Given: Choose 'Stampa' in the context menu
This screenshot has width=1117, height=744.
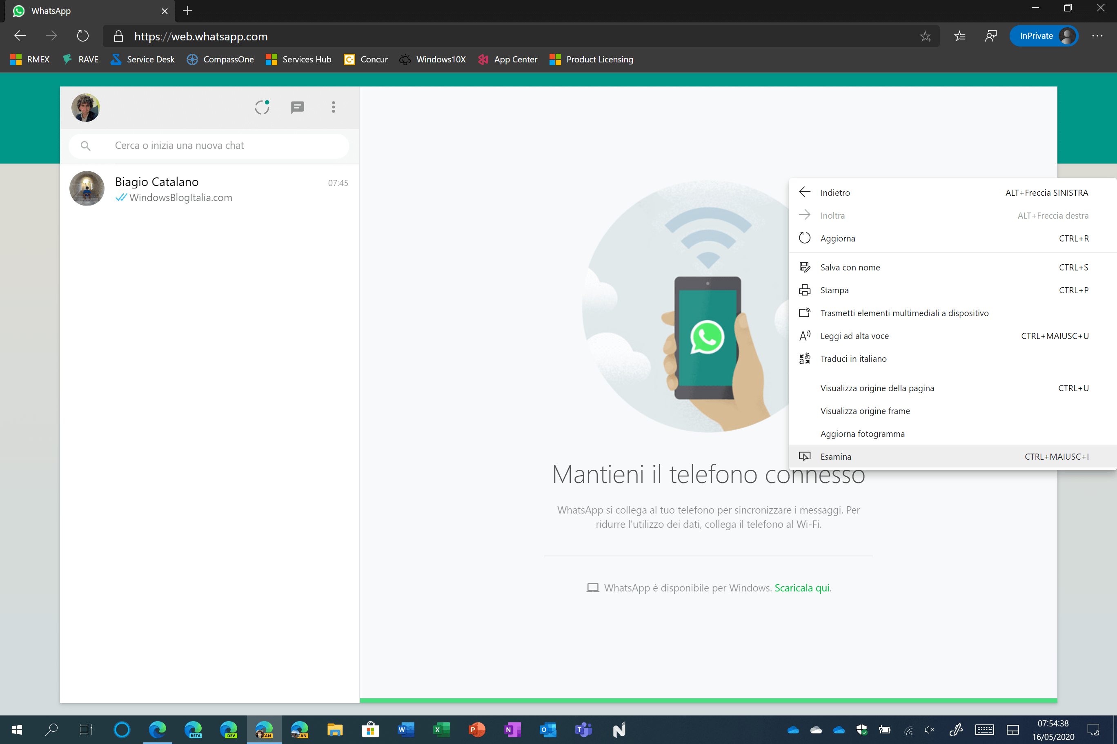Looking at the screenshot, I should (953, 290).
